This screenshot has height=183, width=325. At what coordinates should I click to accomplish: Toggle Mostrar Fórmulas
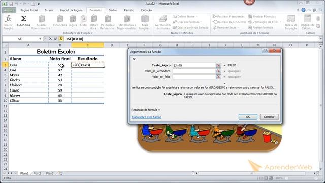[x=262, y=16]
